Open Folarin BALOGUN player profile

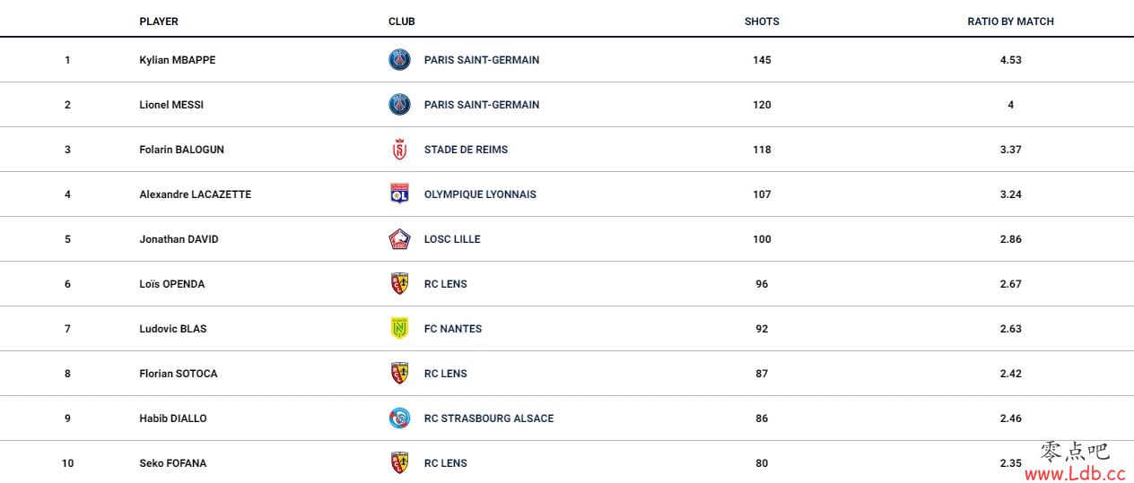(182, 150)
